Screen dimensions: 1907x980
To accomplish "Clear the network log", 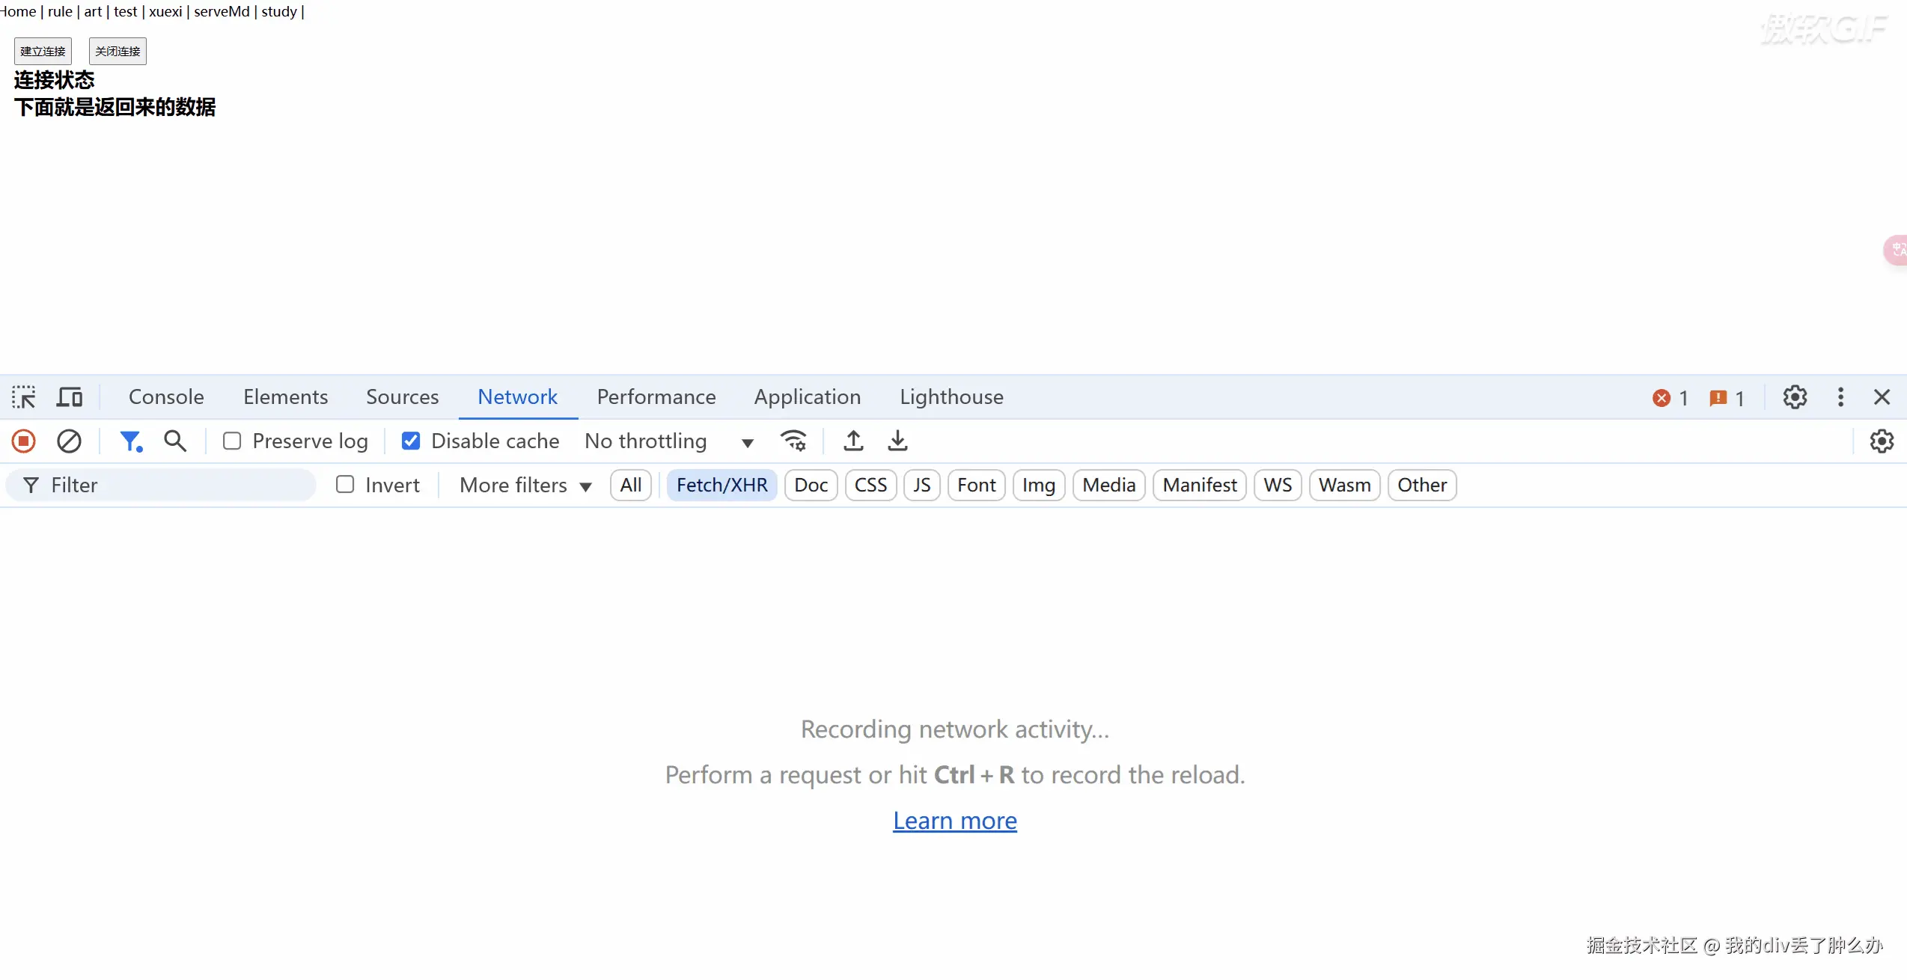I will point(69,441).
